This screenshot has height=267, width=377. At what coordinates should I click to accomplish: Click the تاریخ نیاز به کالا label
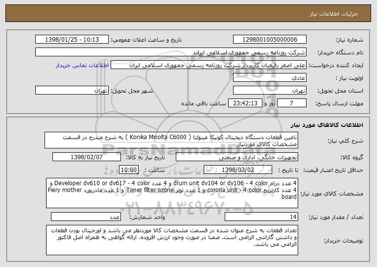pos(146,158)
